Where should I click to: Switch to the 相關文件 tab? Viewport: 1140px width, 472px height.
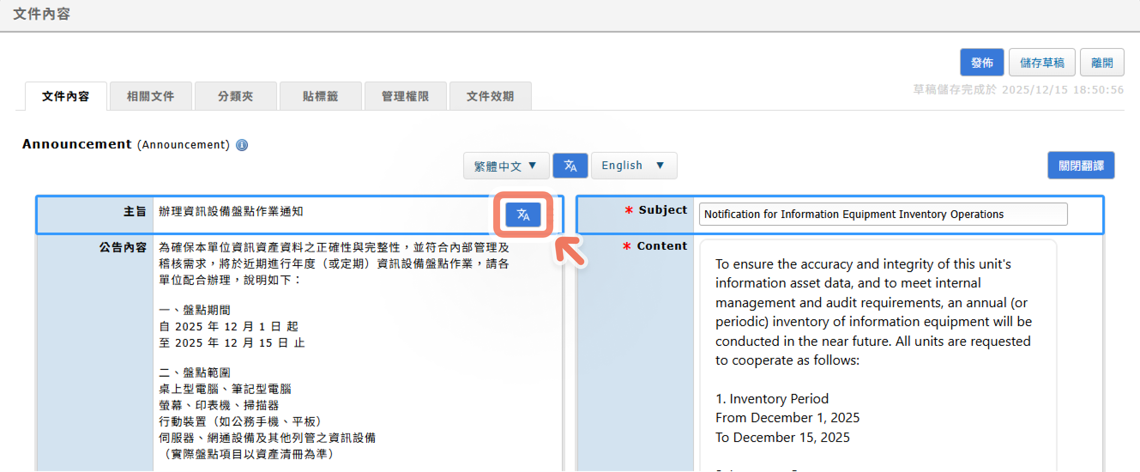pyautogui.click(x=151, y=96)
